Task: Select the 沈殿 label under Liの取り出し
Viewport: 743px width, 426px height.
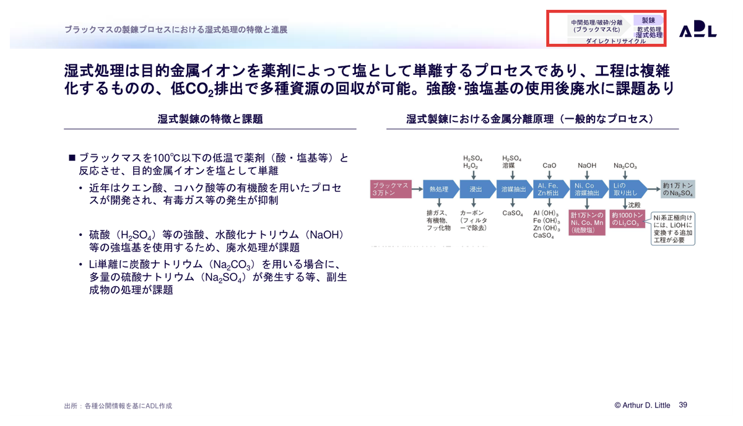Action: (634, 204)
